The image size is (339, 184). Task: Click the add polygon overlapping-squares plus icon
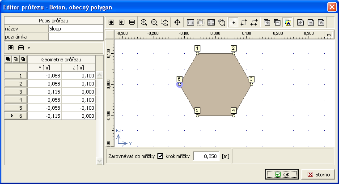tap(267, 22)
